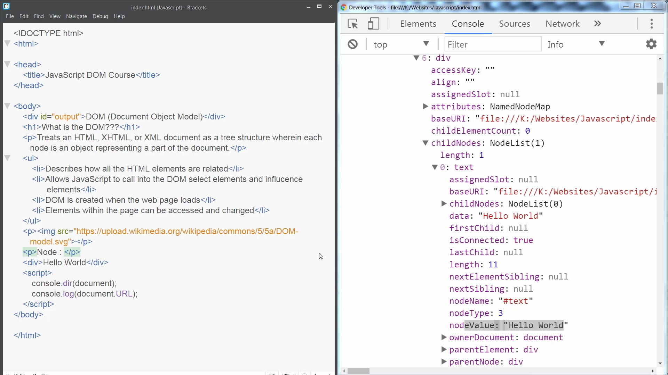Open the Find menu in Brackets

[x=39, y=16]
